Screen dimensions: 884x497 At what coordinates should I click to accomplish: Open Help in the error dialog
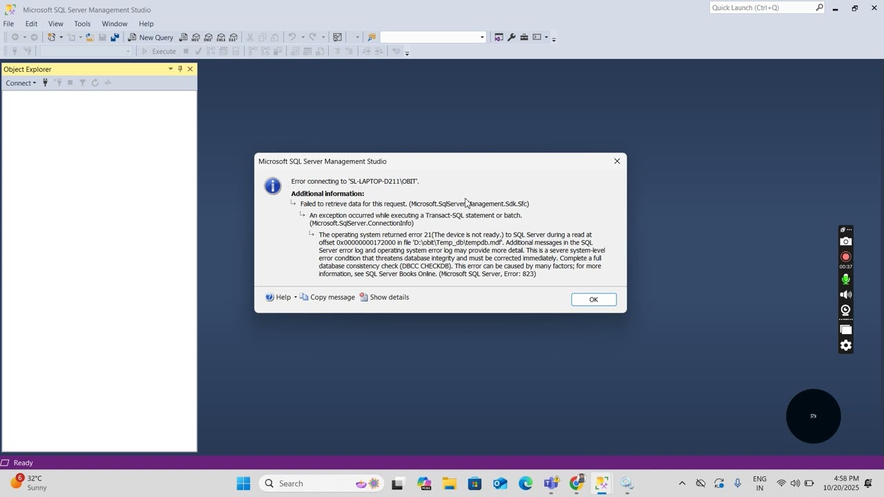coord(278,298)
